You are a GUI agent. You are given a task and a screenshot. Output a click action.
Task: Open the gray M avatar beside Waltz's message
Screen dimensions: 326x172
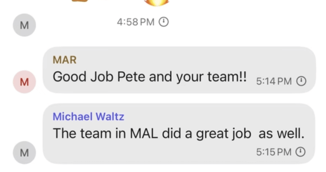click(24, 153)
